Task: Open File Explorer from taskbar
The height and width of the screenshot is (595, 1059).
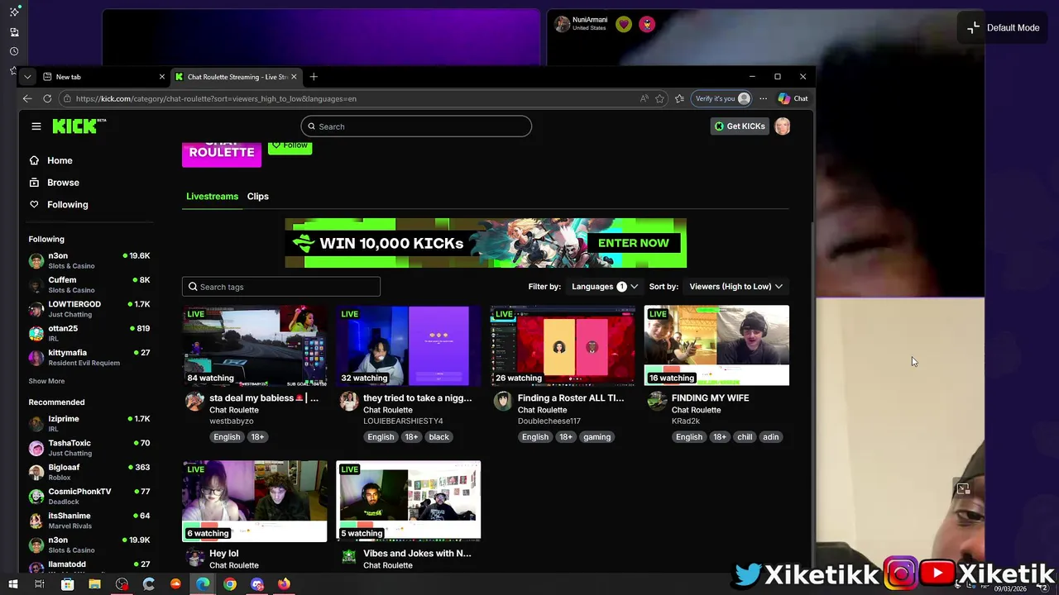Action: click(x=94, y=584)
